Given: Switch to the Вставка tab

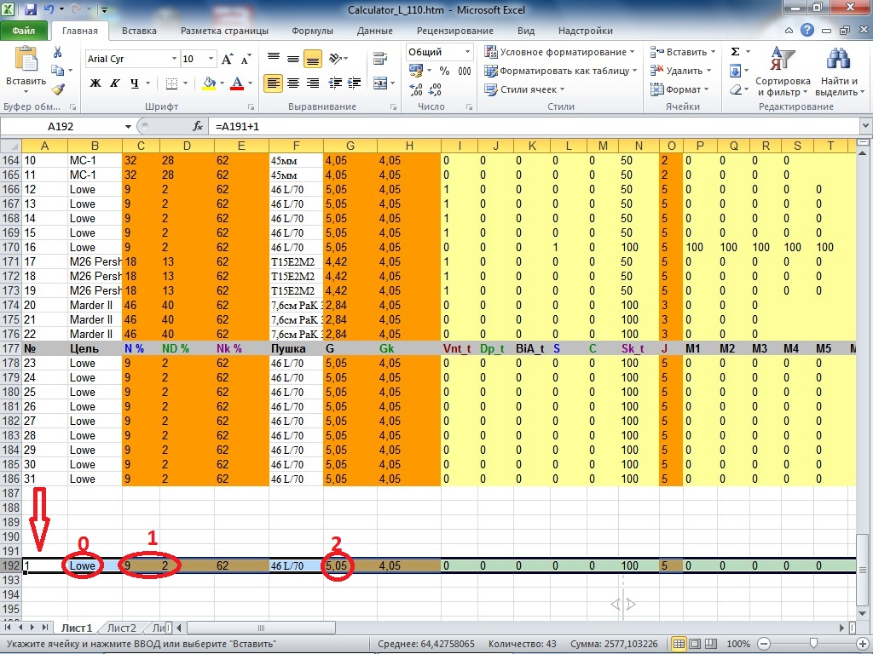Looking at the screenshot, I should click(139, 31).
